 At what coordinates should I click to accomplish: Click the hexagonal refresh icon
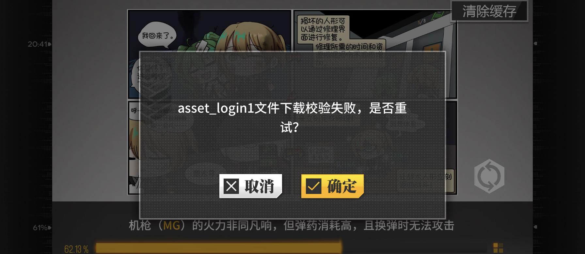point(489,176)
